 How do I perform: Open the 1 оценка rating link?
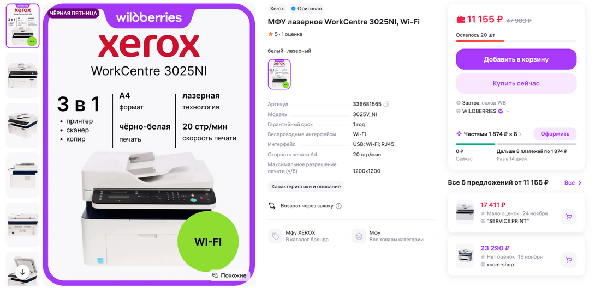point(292,34)
